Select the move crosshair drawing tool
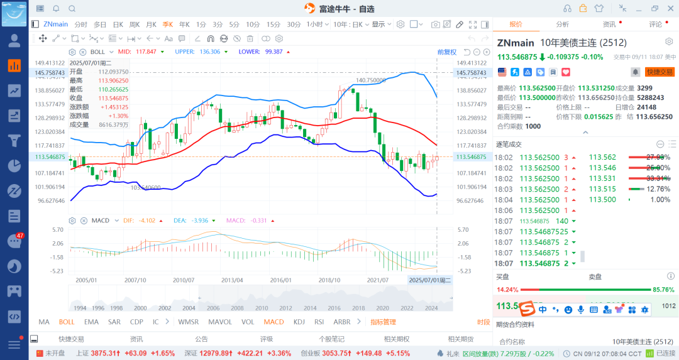 coord(43,38)
